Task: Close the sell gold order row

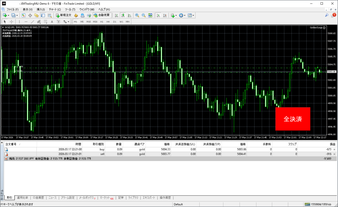Action: click(x=334, y=154)
